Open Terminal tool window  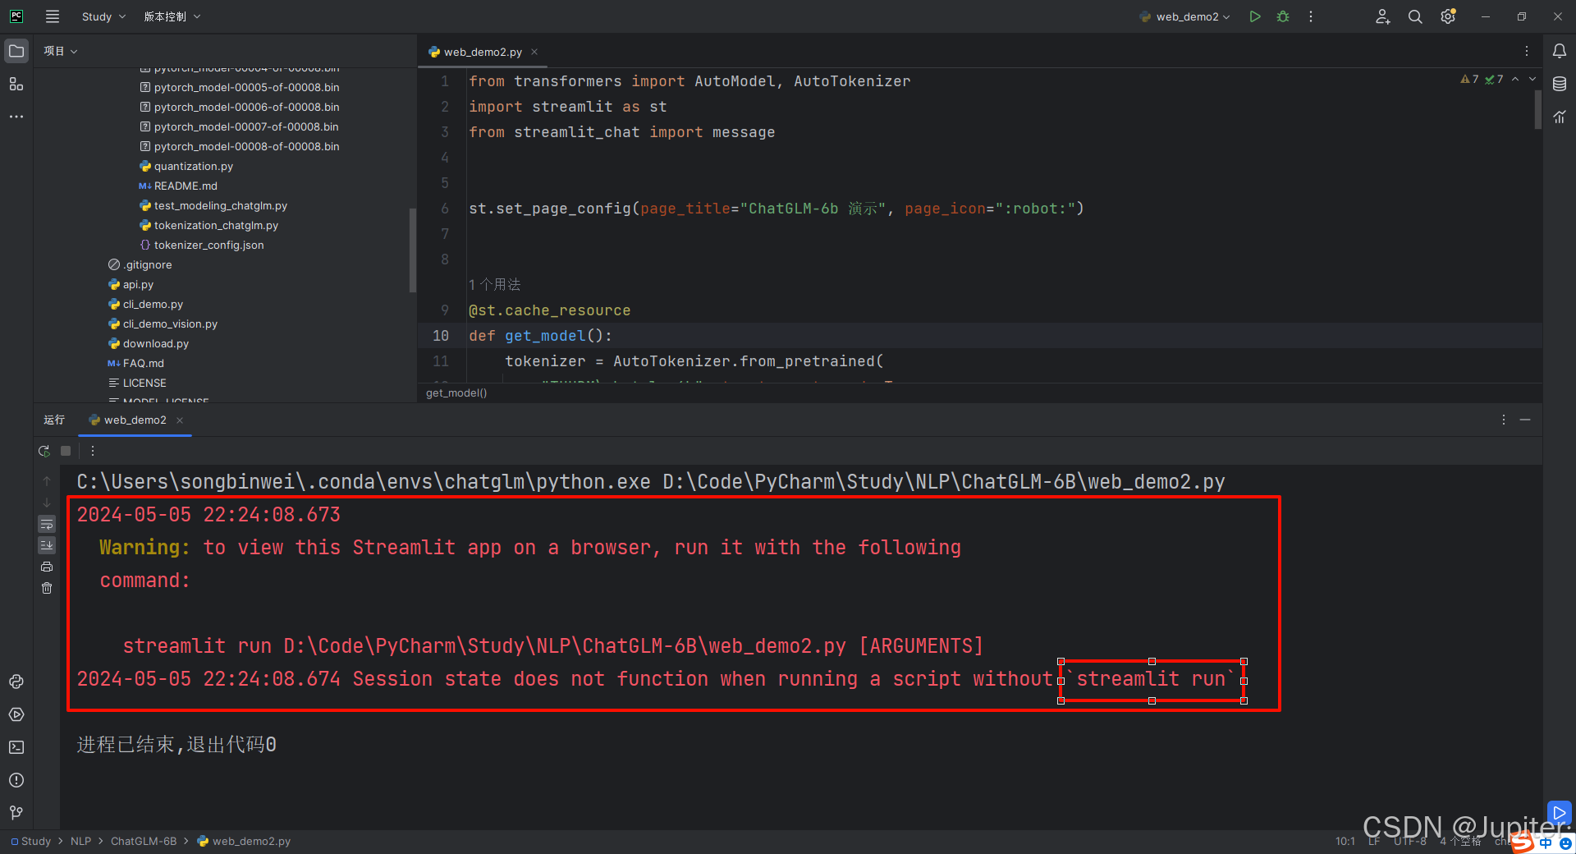[16, 747]
